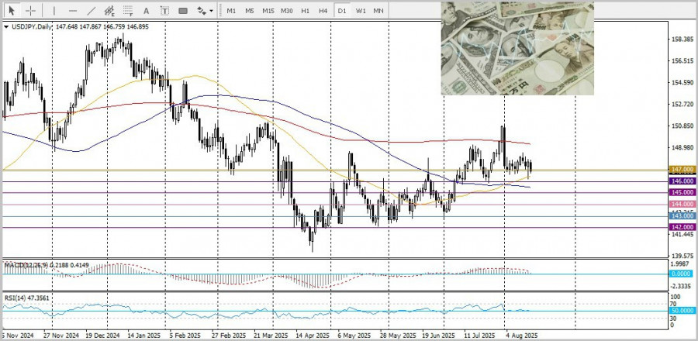
Task: Choose the text label tool
Action: click(164, 10)
